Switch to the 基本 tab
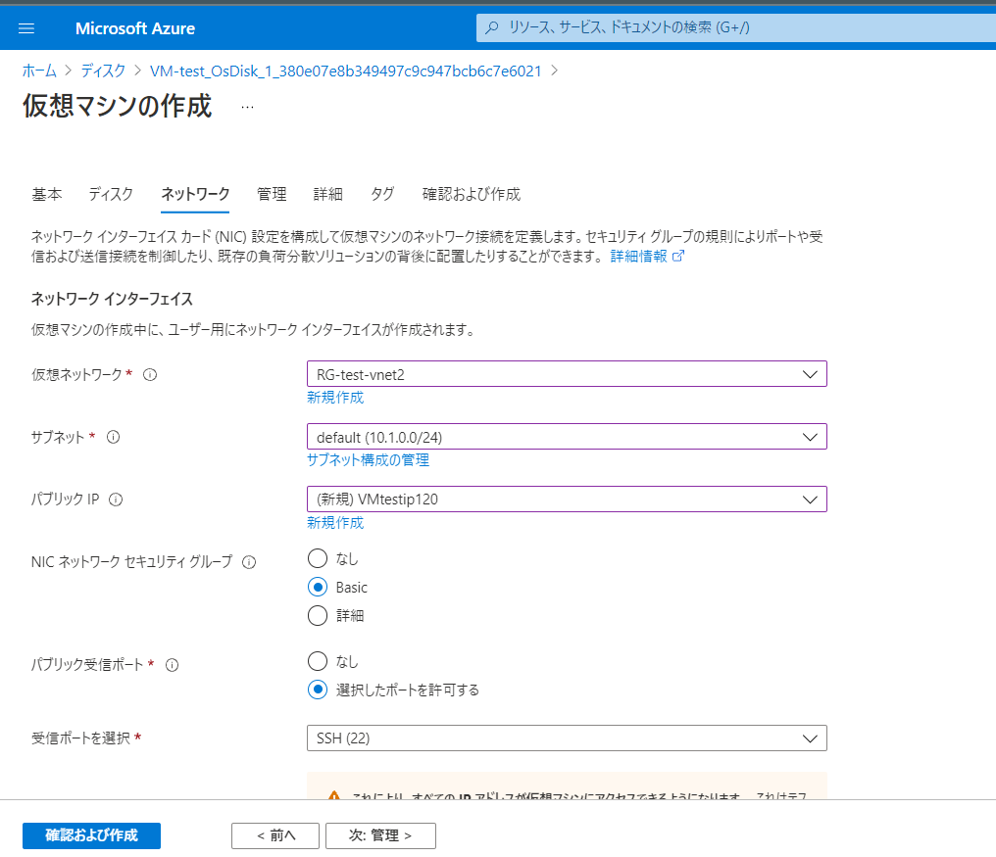996x857 pixels. click(47, 194)
